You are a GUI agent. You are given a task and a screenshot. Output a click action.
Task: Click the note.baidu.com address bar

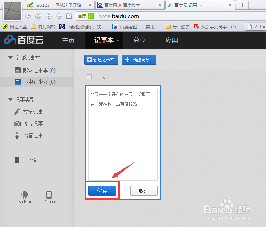[181, 16]
